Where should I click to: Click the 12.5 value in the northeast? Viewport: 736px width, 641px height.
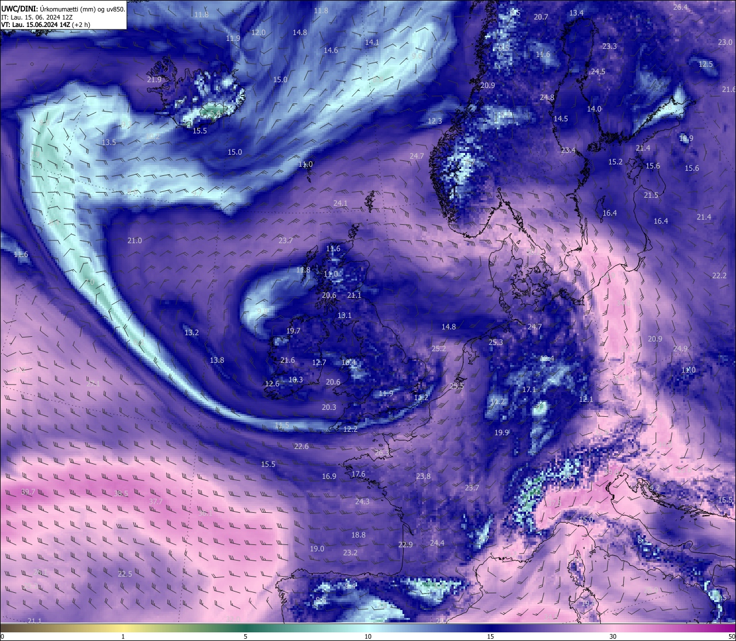(706, 64)
